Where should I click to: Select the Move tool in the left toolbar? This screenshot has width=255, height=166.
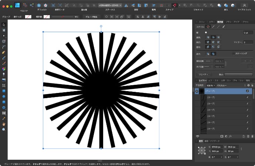(x=4, y=25)
